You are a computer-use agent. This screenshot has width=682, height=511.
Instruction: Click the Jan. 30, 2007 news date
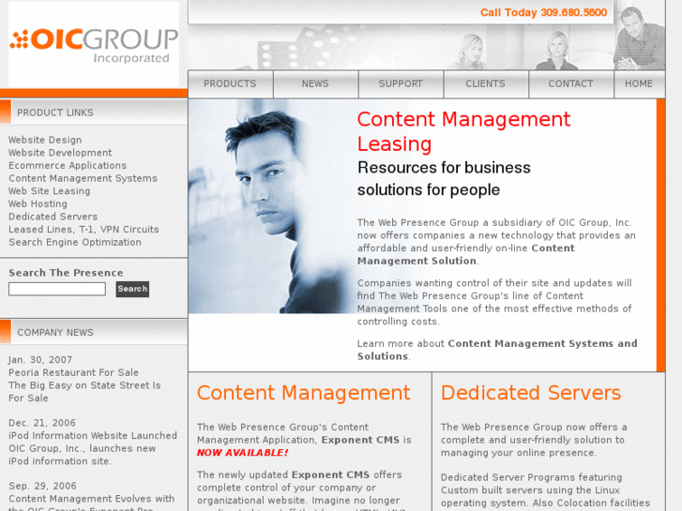(40, 360)
